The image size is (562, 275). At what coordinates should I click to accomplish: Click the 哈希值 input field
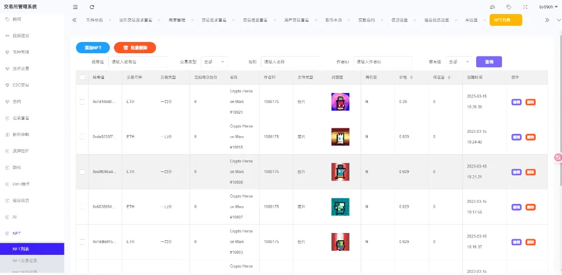point(137,62)
